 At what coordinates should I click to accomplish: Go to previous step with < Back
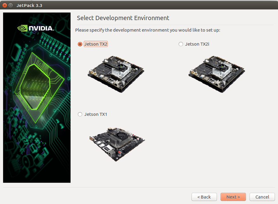coord(204,197)
